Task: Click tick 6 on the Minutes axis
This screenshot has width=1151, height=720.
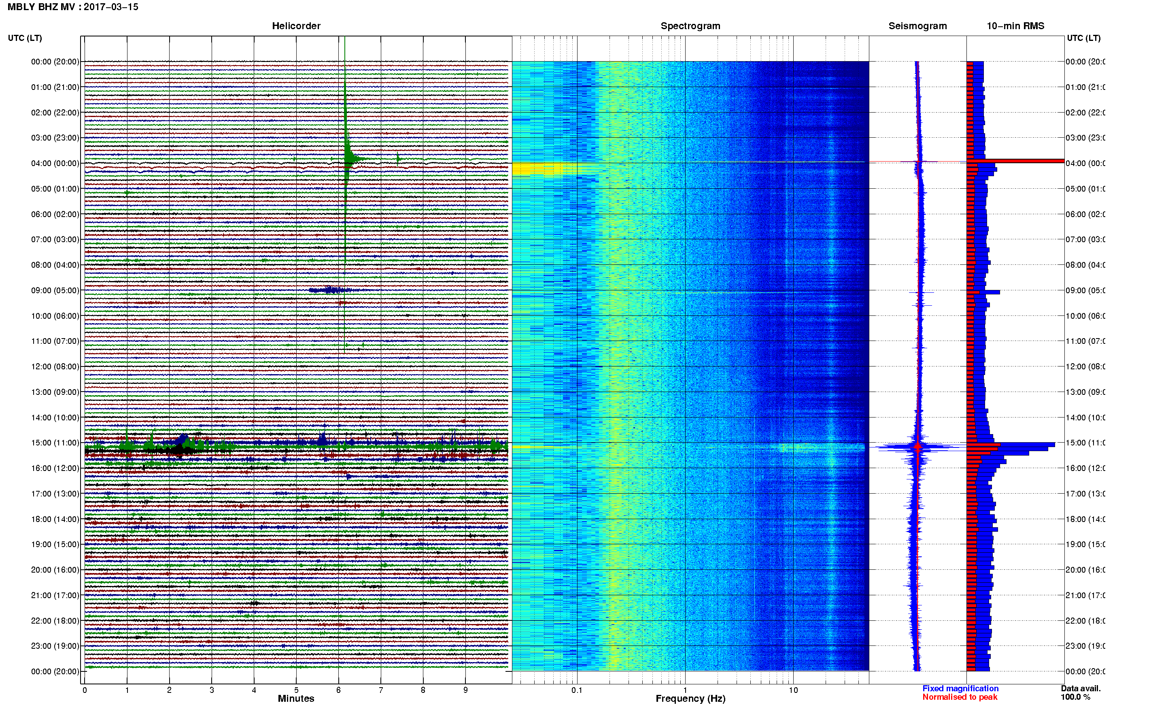Action: pyautogui.click(x=339, y=690)
